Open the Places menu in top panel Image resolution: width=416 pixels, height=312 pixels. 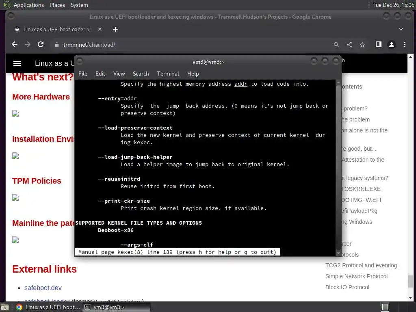(57, 5)
